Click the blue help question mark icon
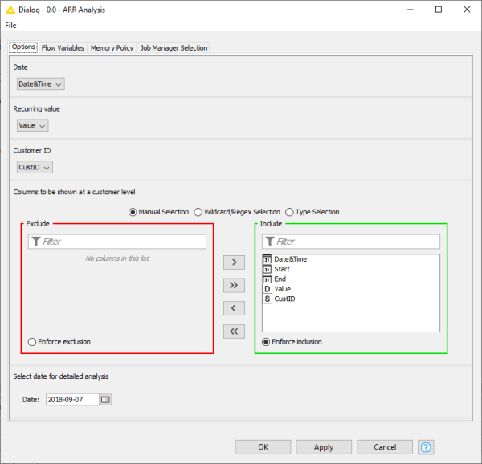This screenshot has width=482, height=464. (x=426, y=447)
